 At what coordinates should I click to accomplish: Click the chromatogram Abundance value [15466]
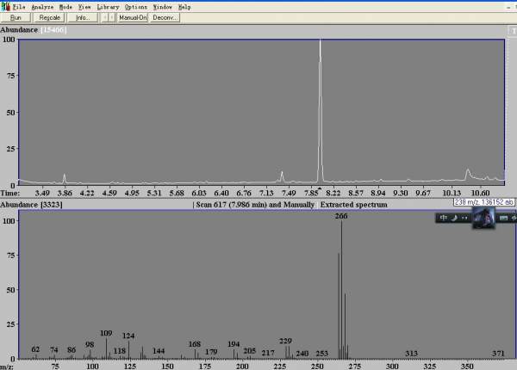53,30
